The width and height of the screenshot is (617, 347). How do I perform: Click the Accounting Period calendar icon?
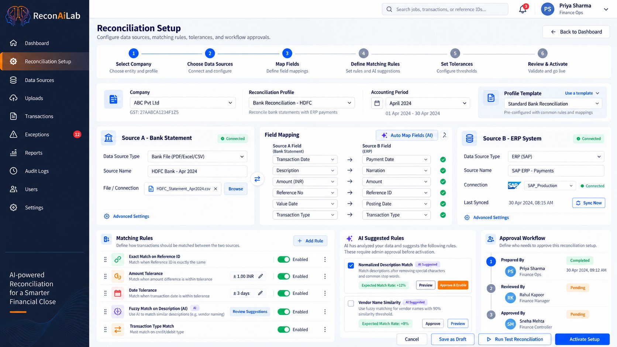377,103
